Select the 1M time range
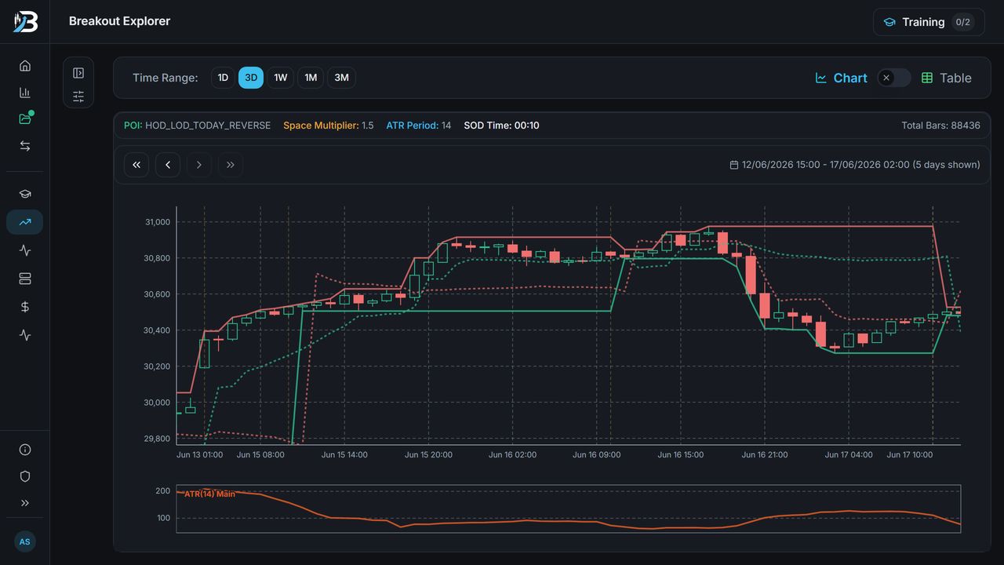This screenshot has height=565, width=1004. point(311,78)
